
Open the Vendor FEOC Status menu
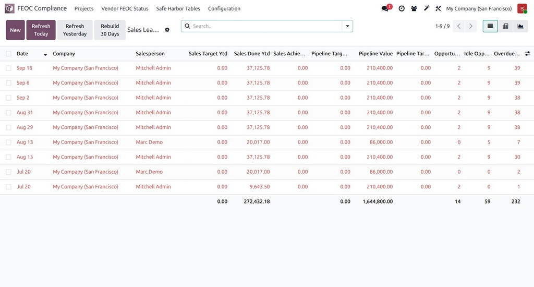point(125,8)
